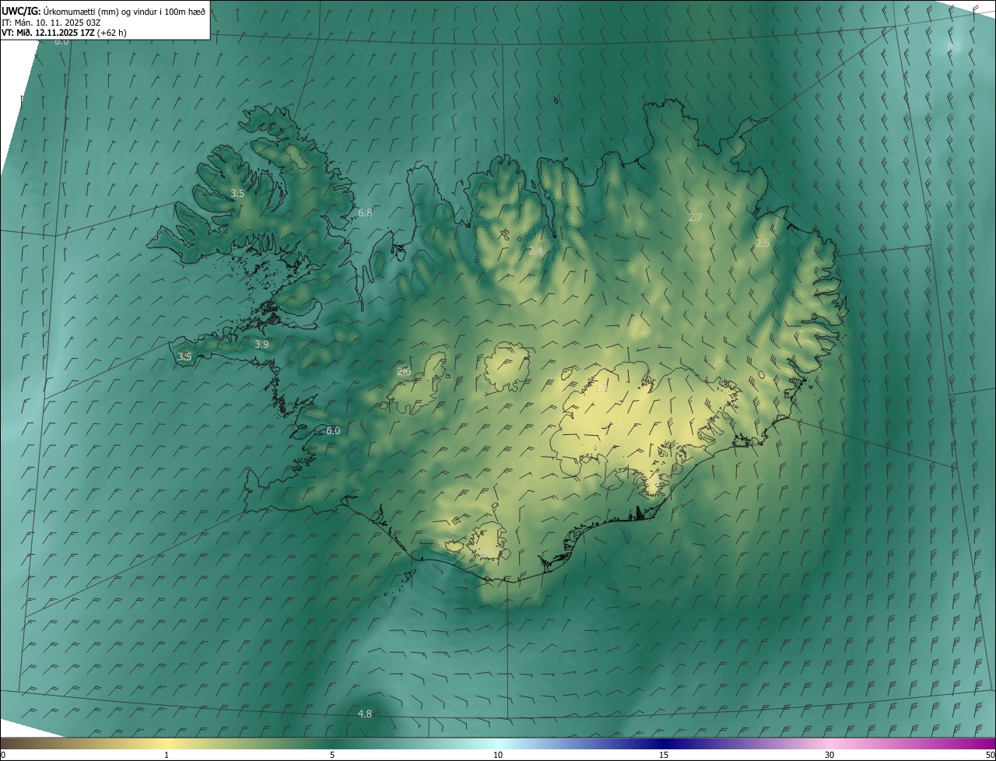Click the title text 'Úrkomumætti (mm) og vindur í 100m hæð'
Image resolution: width=996 pixels, height=761 pixels.
124,11
